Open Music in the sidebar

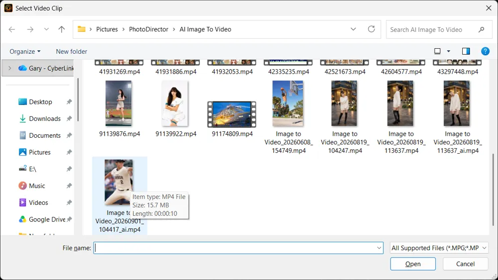37,186
